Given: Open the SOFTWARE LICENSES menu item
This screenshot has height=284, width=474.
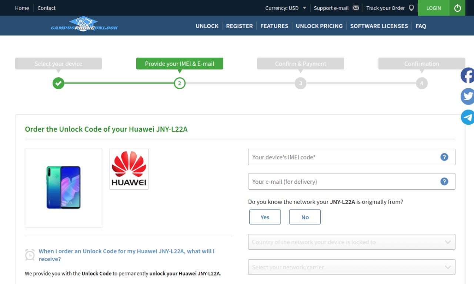Looking at the screenshot, I should [x=379, y=26].
